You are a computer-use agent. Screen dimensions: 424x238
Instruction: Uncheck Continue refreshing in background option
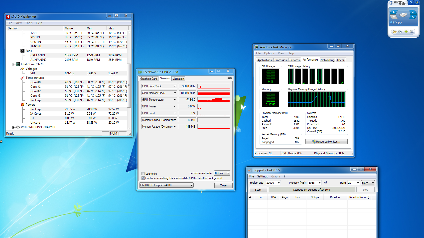click(143, 178)
